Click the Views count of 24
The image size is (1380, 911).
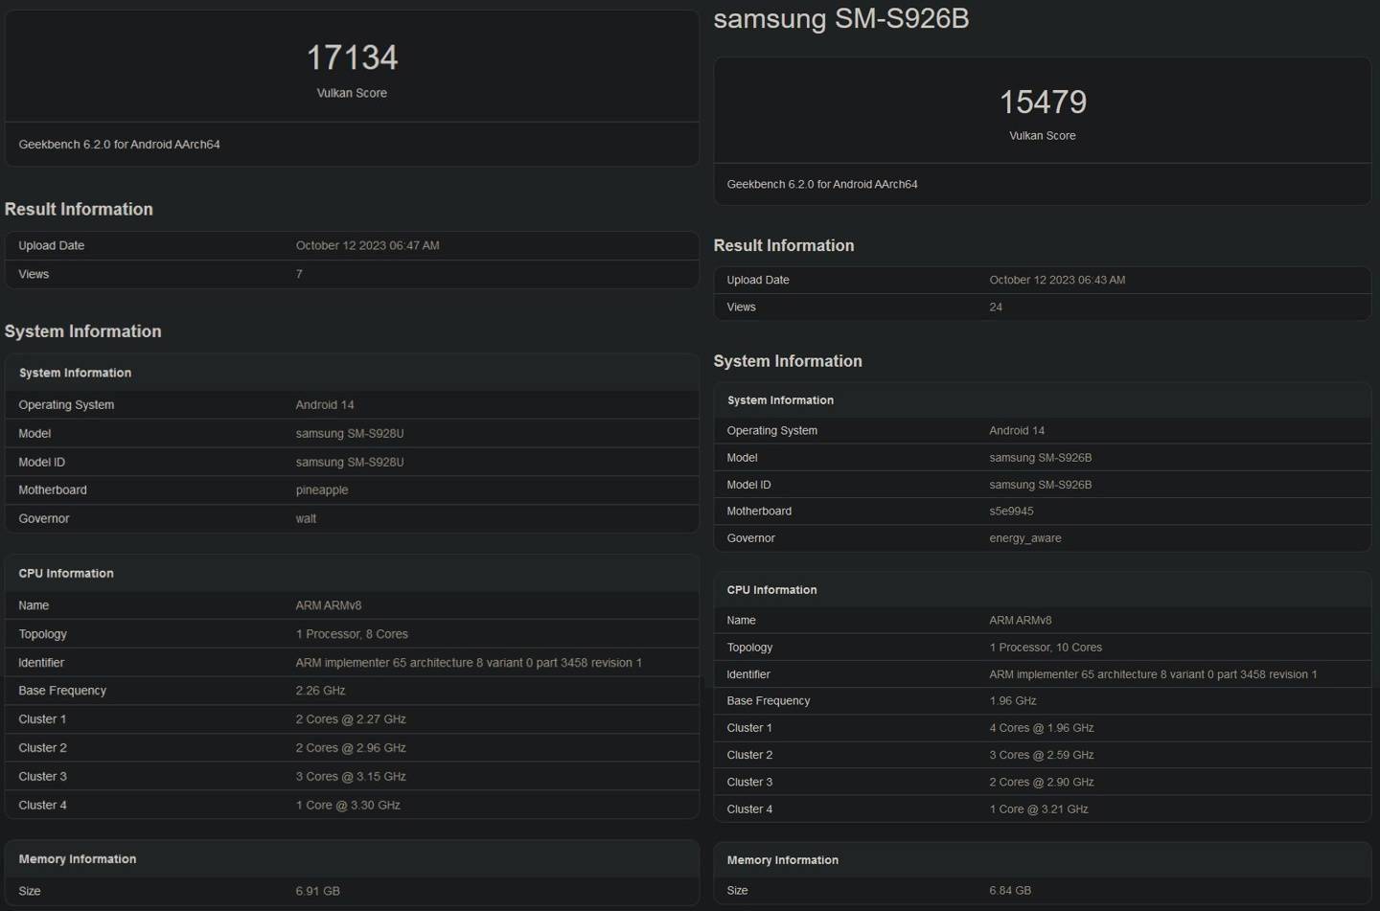click(x=996, y=307)
